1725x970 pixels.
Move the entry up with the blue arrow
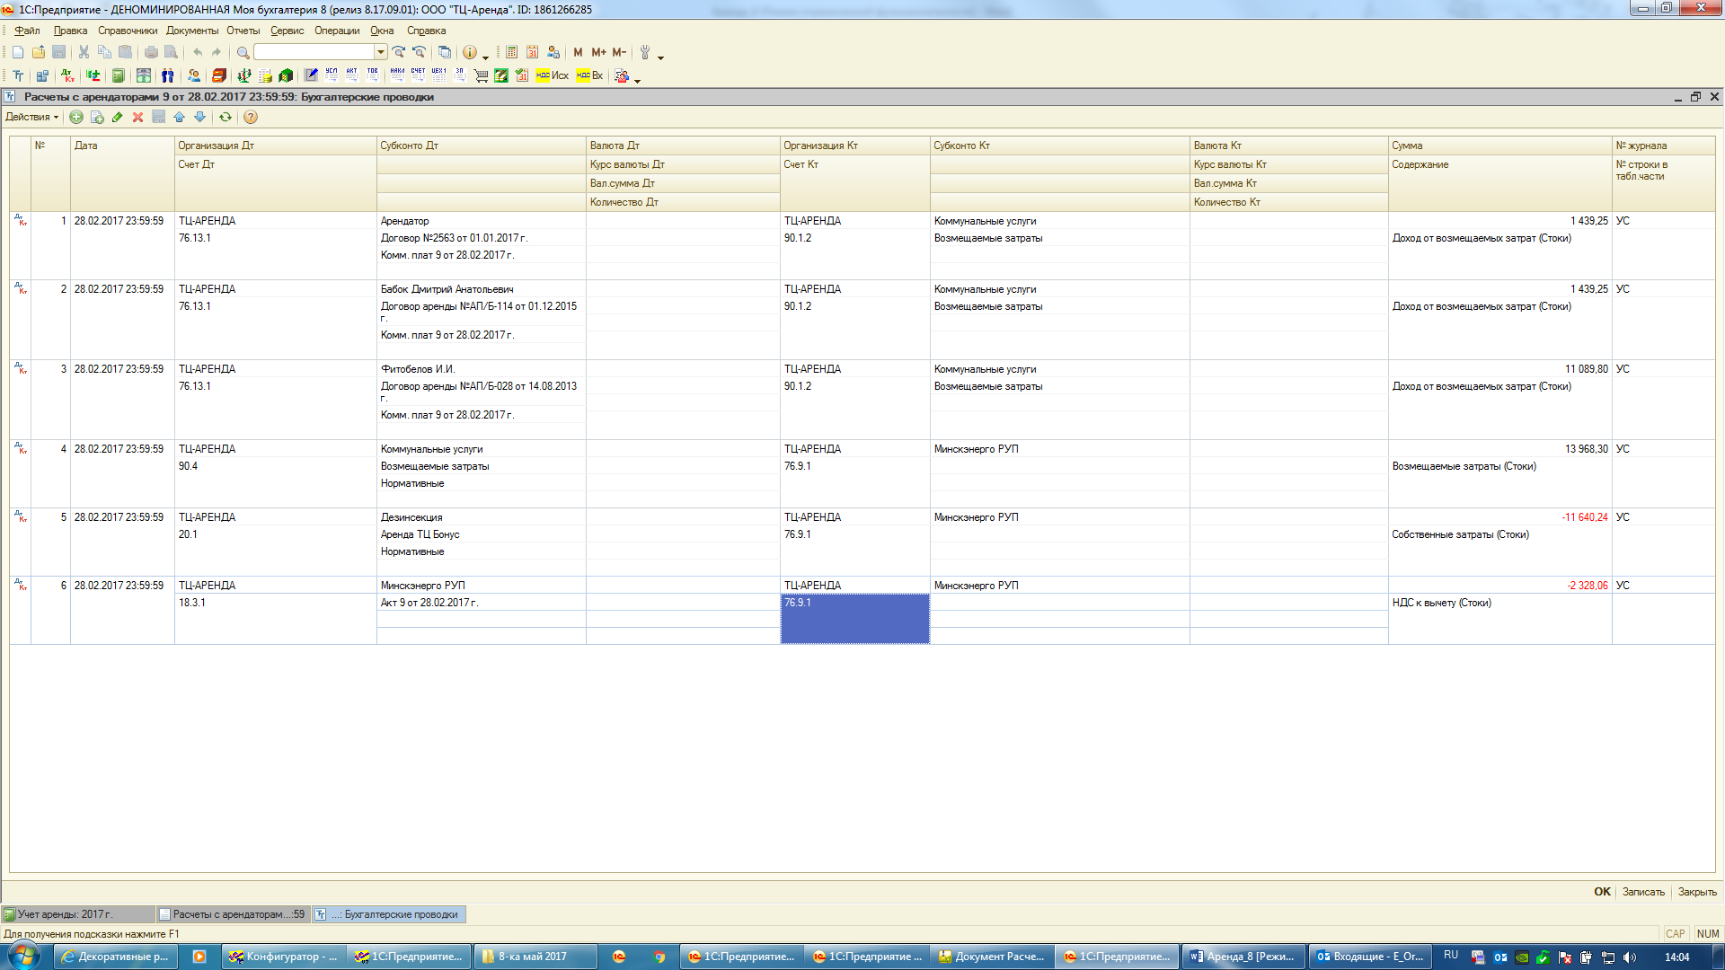pyautogui.click(x=179, y=117)
